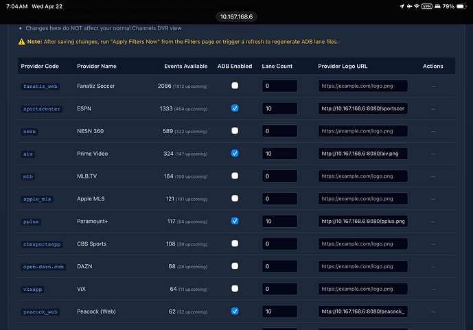Click NESN 360 lane count input
473x330 pixels.
(x=279, y=131)
